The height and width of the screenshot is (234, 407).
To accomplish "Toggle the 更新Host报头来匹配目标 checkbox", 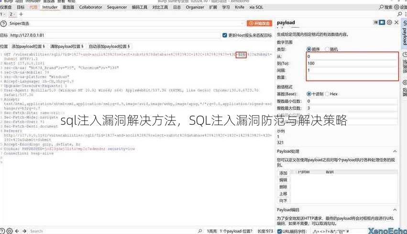I will click(x=225, y=35).
